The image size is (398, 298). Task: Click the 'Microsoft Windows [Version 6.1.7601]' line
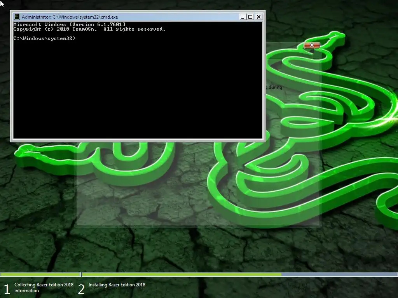[x=69, y=24]
